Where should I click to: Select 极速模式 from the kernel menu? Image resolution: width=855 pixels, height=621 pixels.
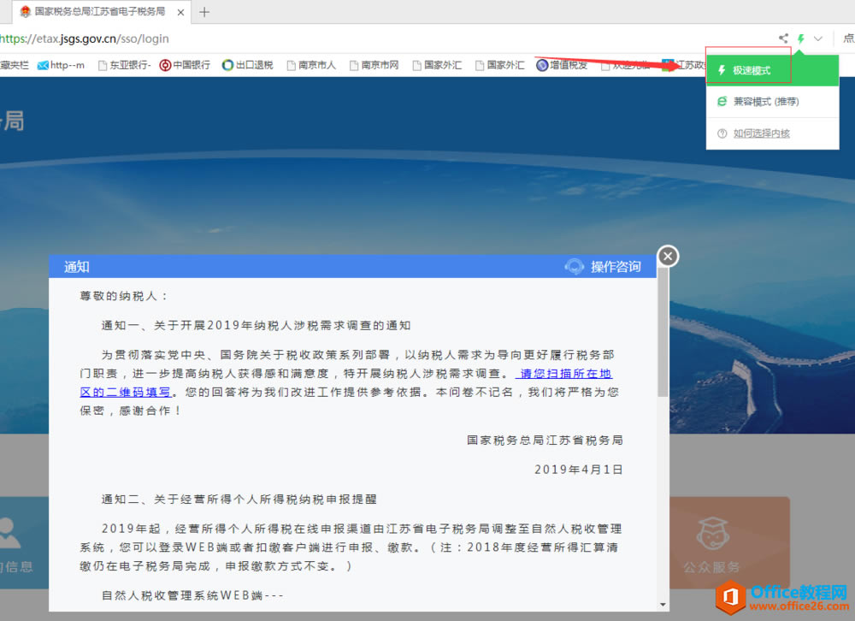772,70
